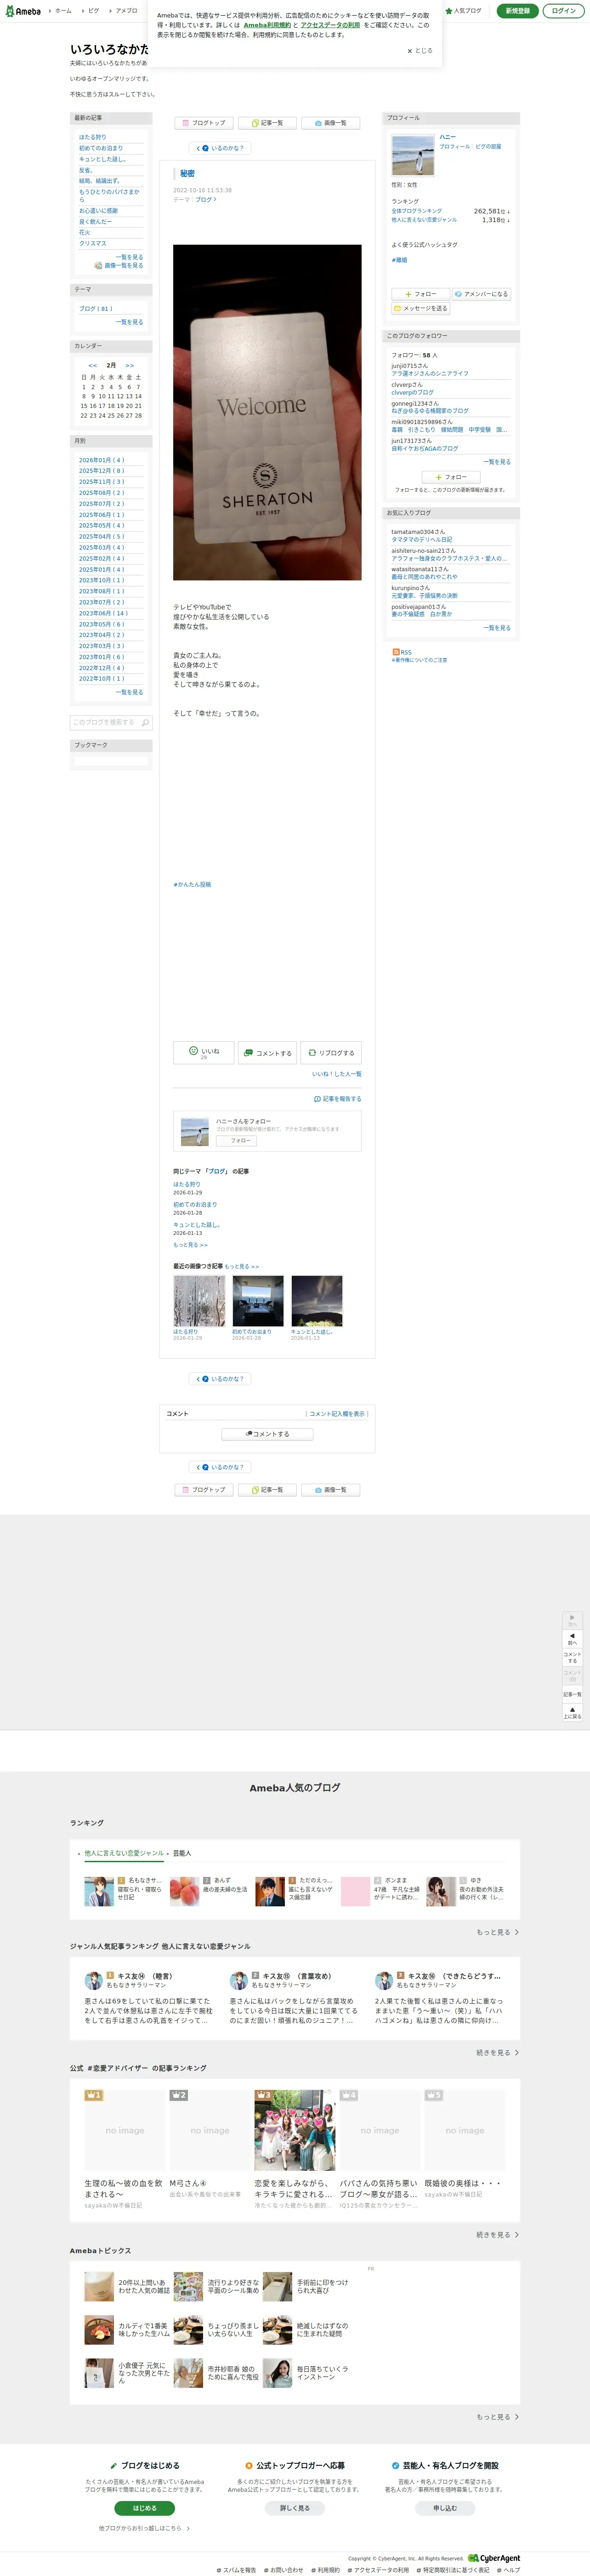The image size is (590, 2576).
Task: Click the 申し込む button
Action: pos(445,2508)
